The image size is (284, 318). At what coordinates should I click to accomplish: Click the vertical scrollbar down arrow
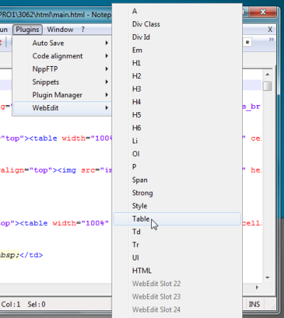tap(268, 278)
